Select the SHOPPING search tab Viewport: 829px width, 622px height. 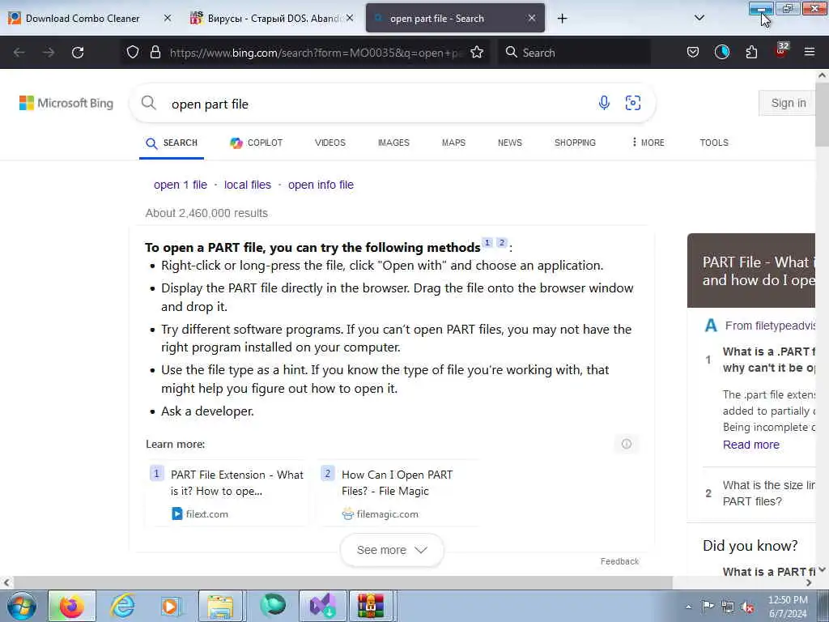(575, 143)
